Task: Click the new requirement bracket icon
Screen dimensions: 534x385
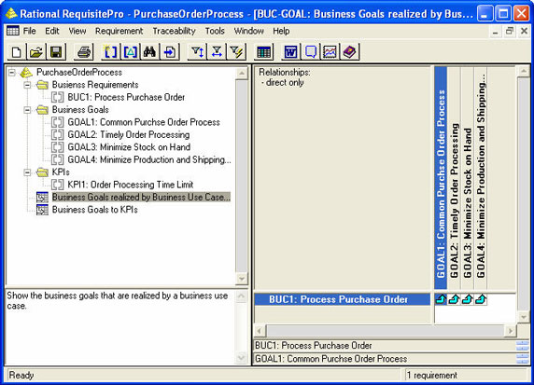Action: 110,52
